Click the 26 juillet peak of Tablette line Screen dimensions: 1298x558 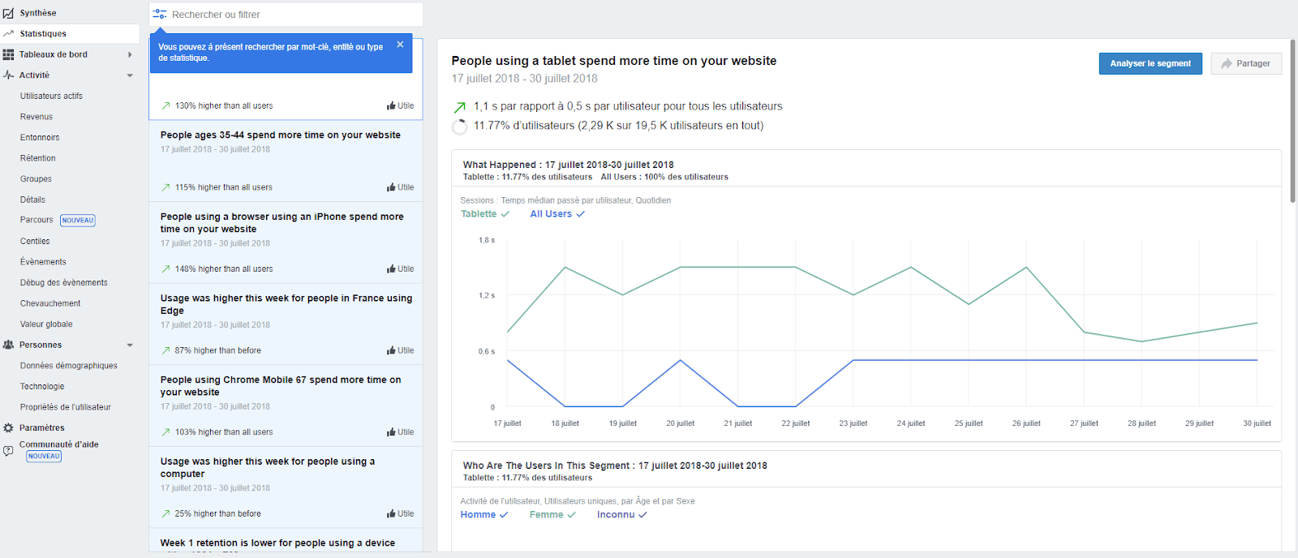click(x=1026, y=268)
